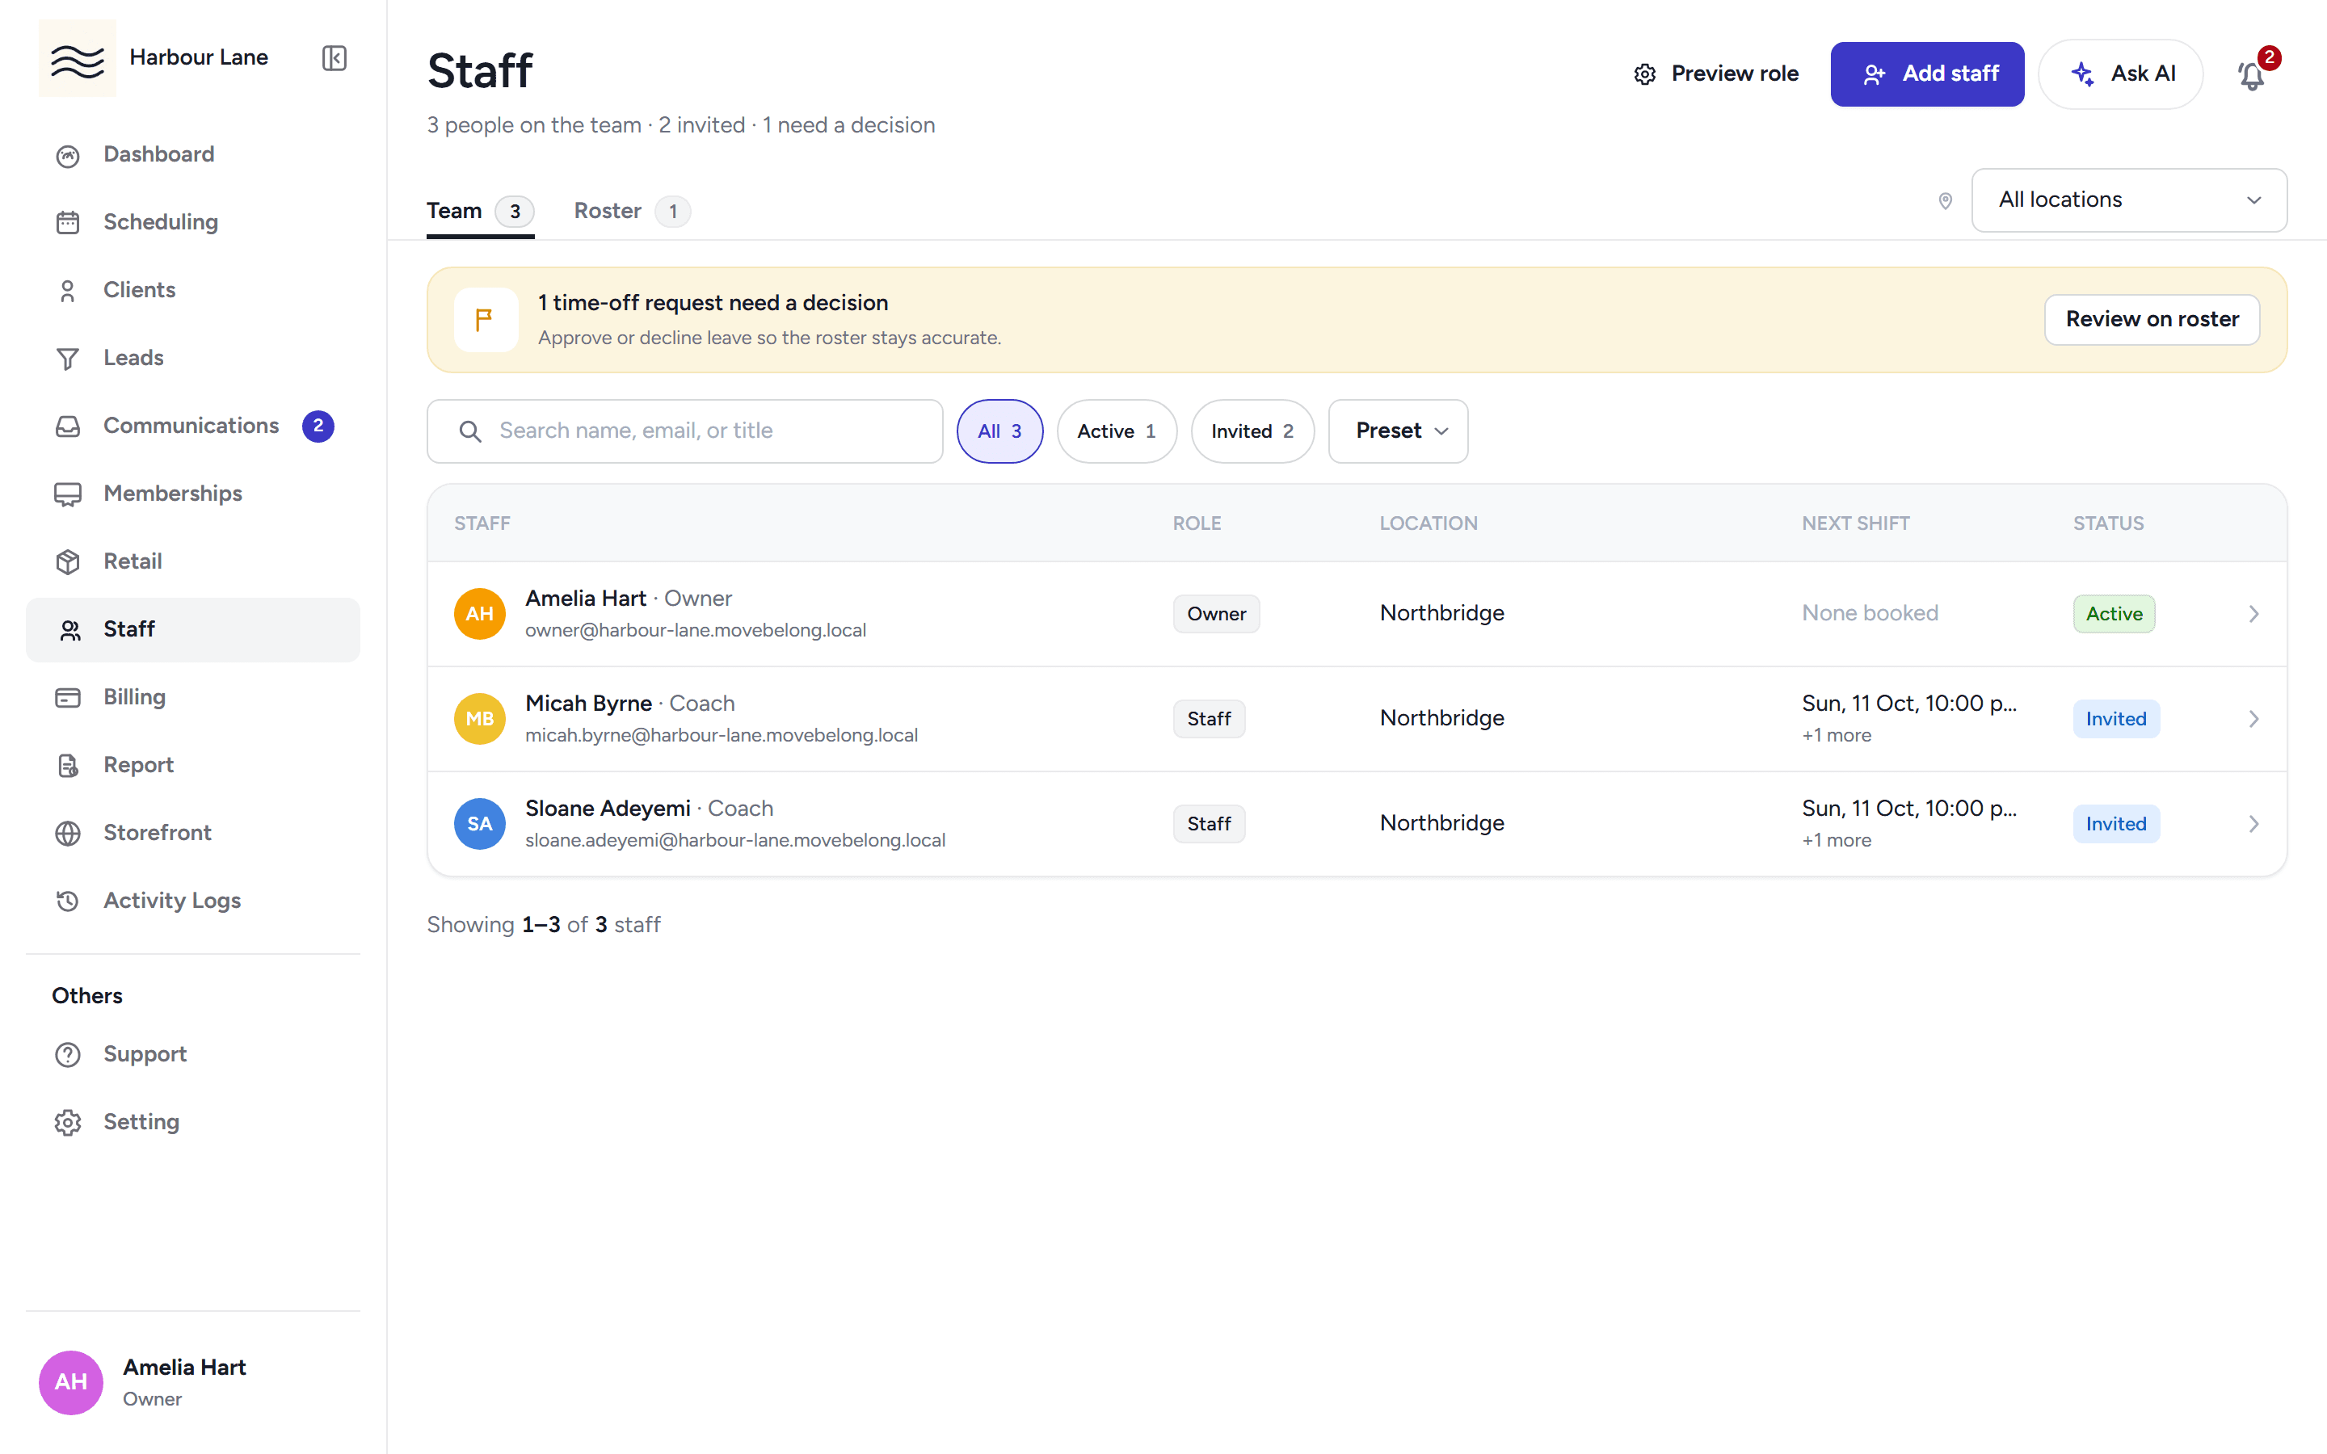Open Setting gear icon
The image size is (2327, 1454).
[x=67, y=1122]
